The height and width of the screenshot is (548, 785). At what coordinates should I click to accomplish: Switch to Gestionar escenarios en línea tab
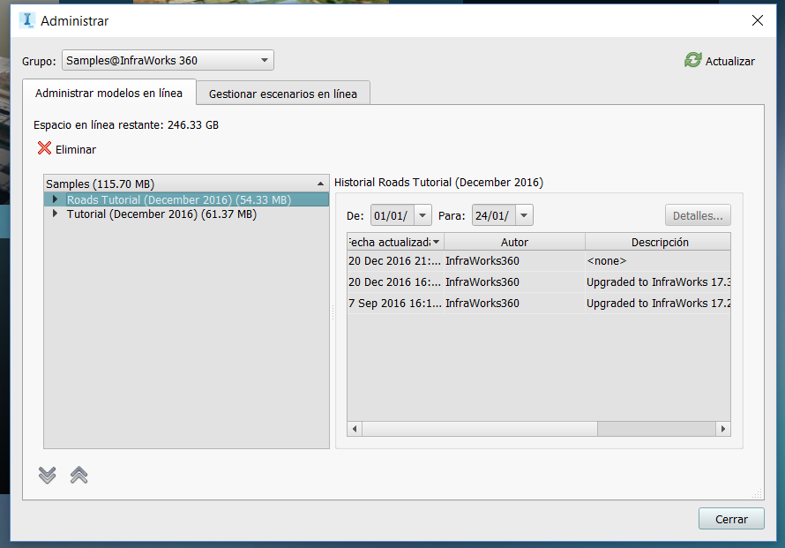(283, 94)
